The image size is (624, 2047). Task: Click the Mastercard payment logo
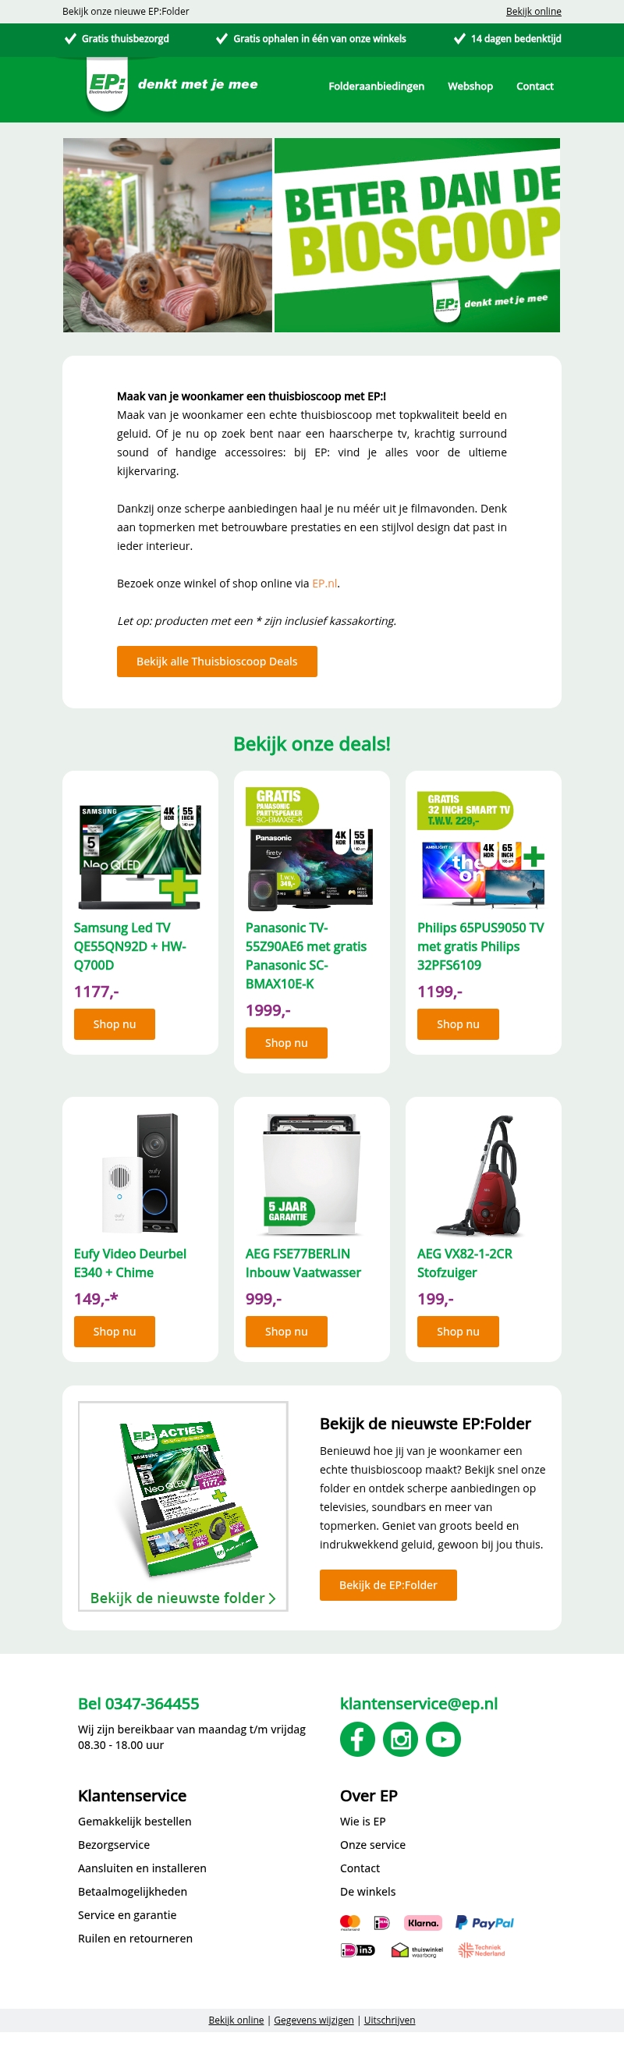pos(349,1922)
